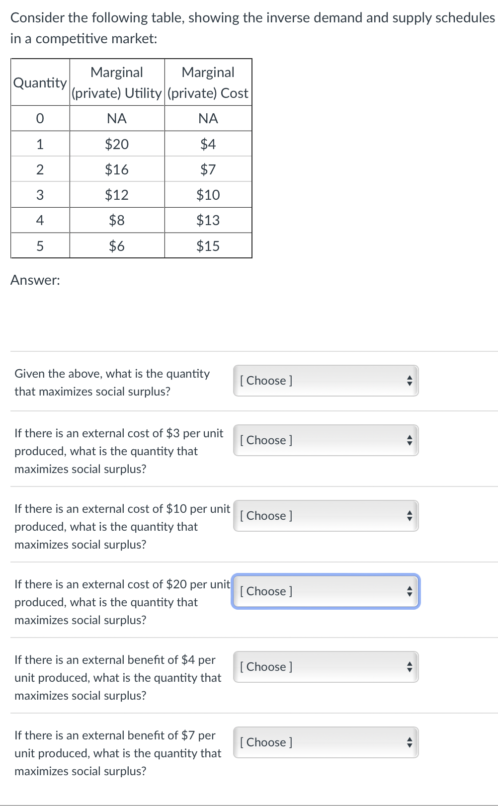The height and width of the screenshot is (806, 498).
Task: Click the Quantity column header cell
Action: (x=40, y=82)
